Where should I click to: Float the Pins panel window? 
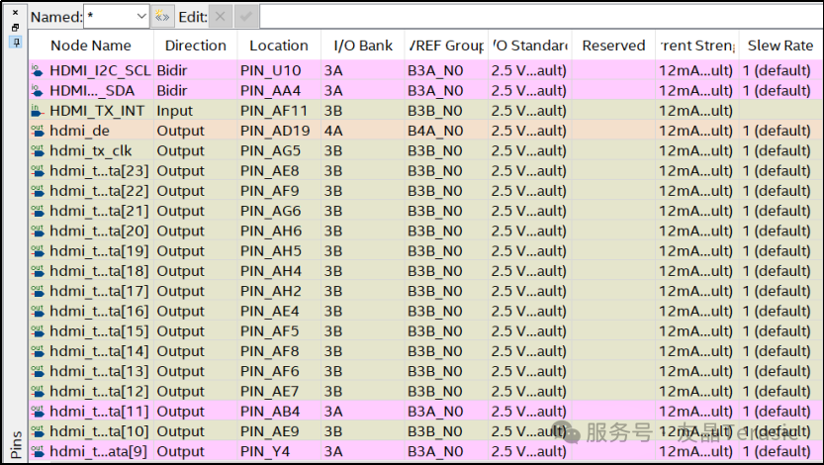(15, 28)
